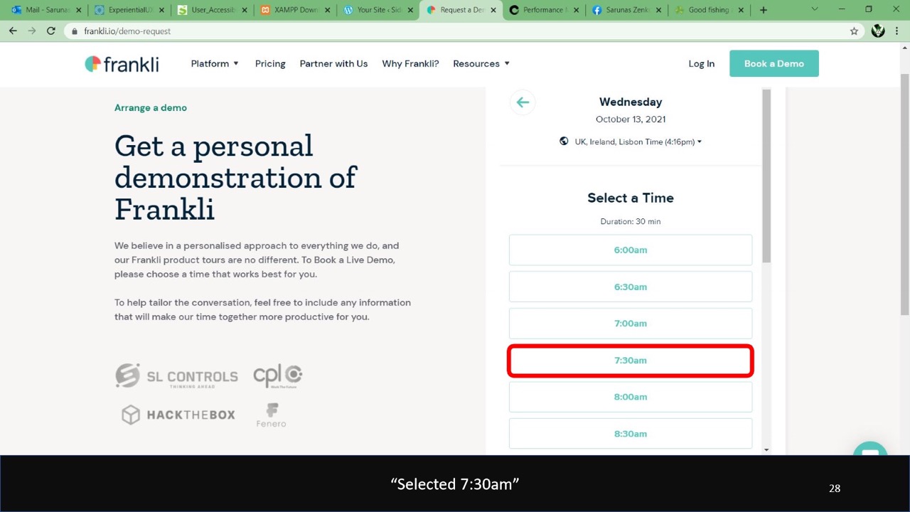Select the 7:30am time slot
Screen dimensions: 910x512
click(631, 361)
